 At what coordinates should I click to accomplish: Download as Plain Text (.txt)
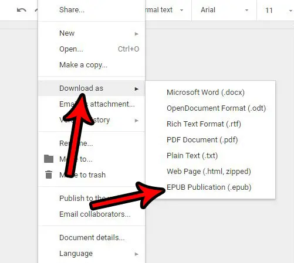[210, 155]
